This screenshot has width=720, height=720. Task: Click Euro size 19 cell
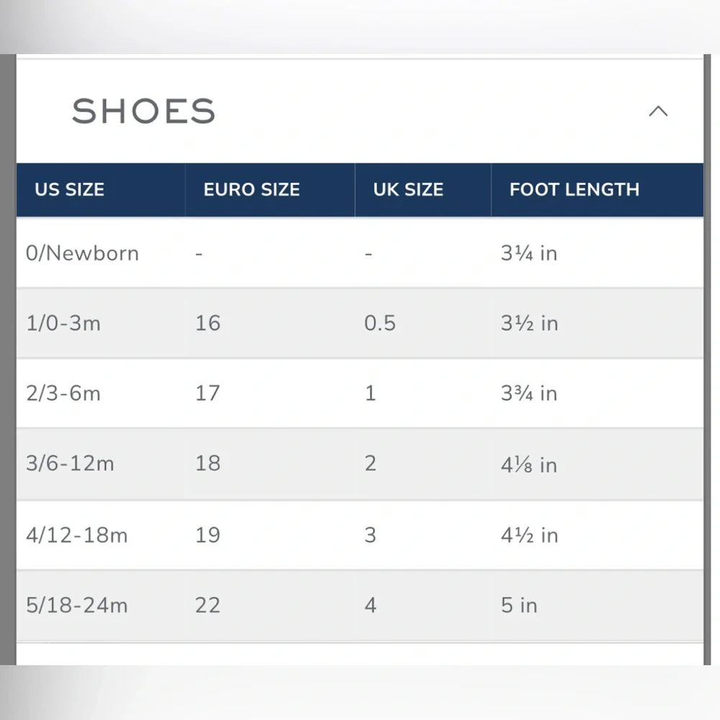(x=208, y=536)
